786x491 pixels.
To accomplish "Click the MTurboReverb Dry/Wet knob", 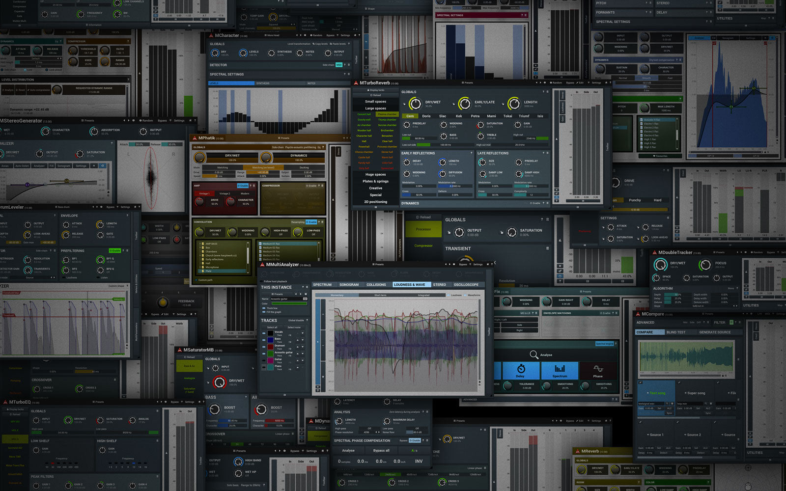I will click(x=415, y=104).
